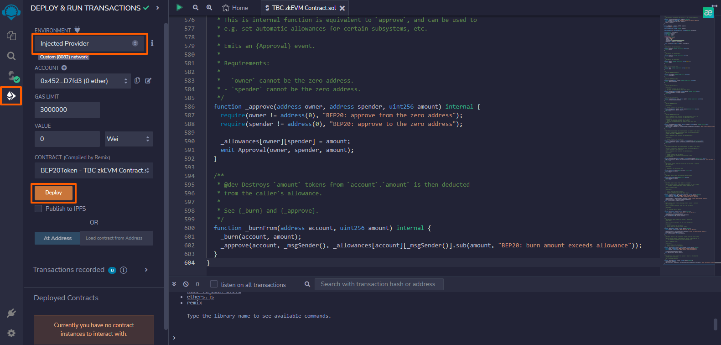Click the info icon next to Injected Provider
The width and height of the screenshot is (721, 345).
click(x=152, y=43)
